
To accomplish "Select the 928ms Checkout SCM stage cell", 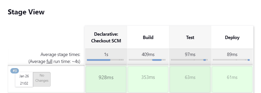I will pyautogui.click(x=106, y=79).
